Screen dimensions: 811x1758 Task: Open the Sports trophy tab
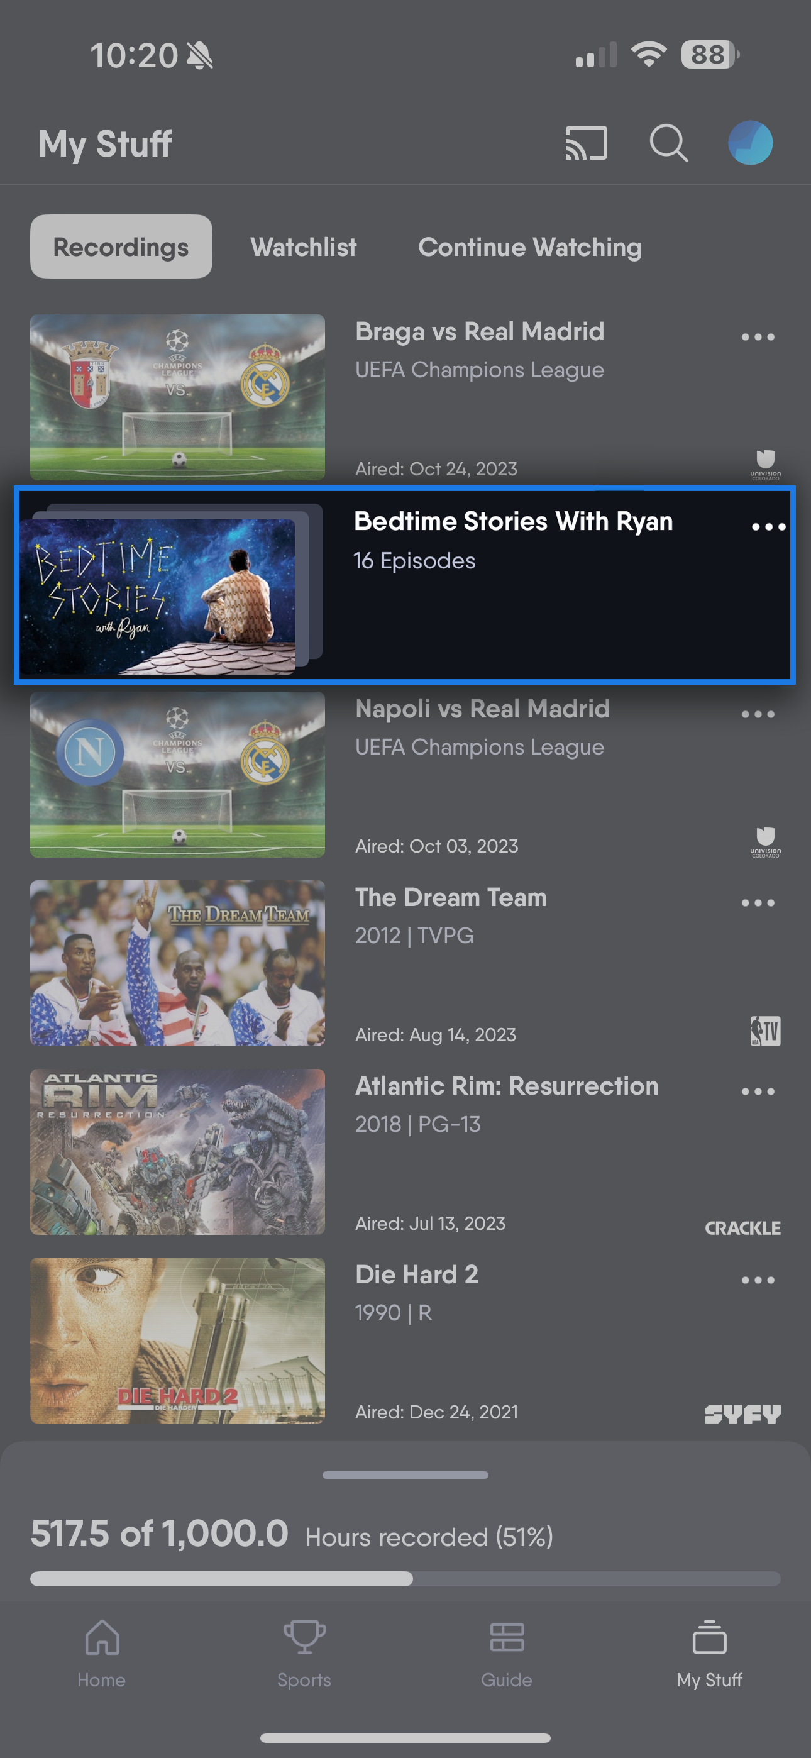click(304, 1654)
